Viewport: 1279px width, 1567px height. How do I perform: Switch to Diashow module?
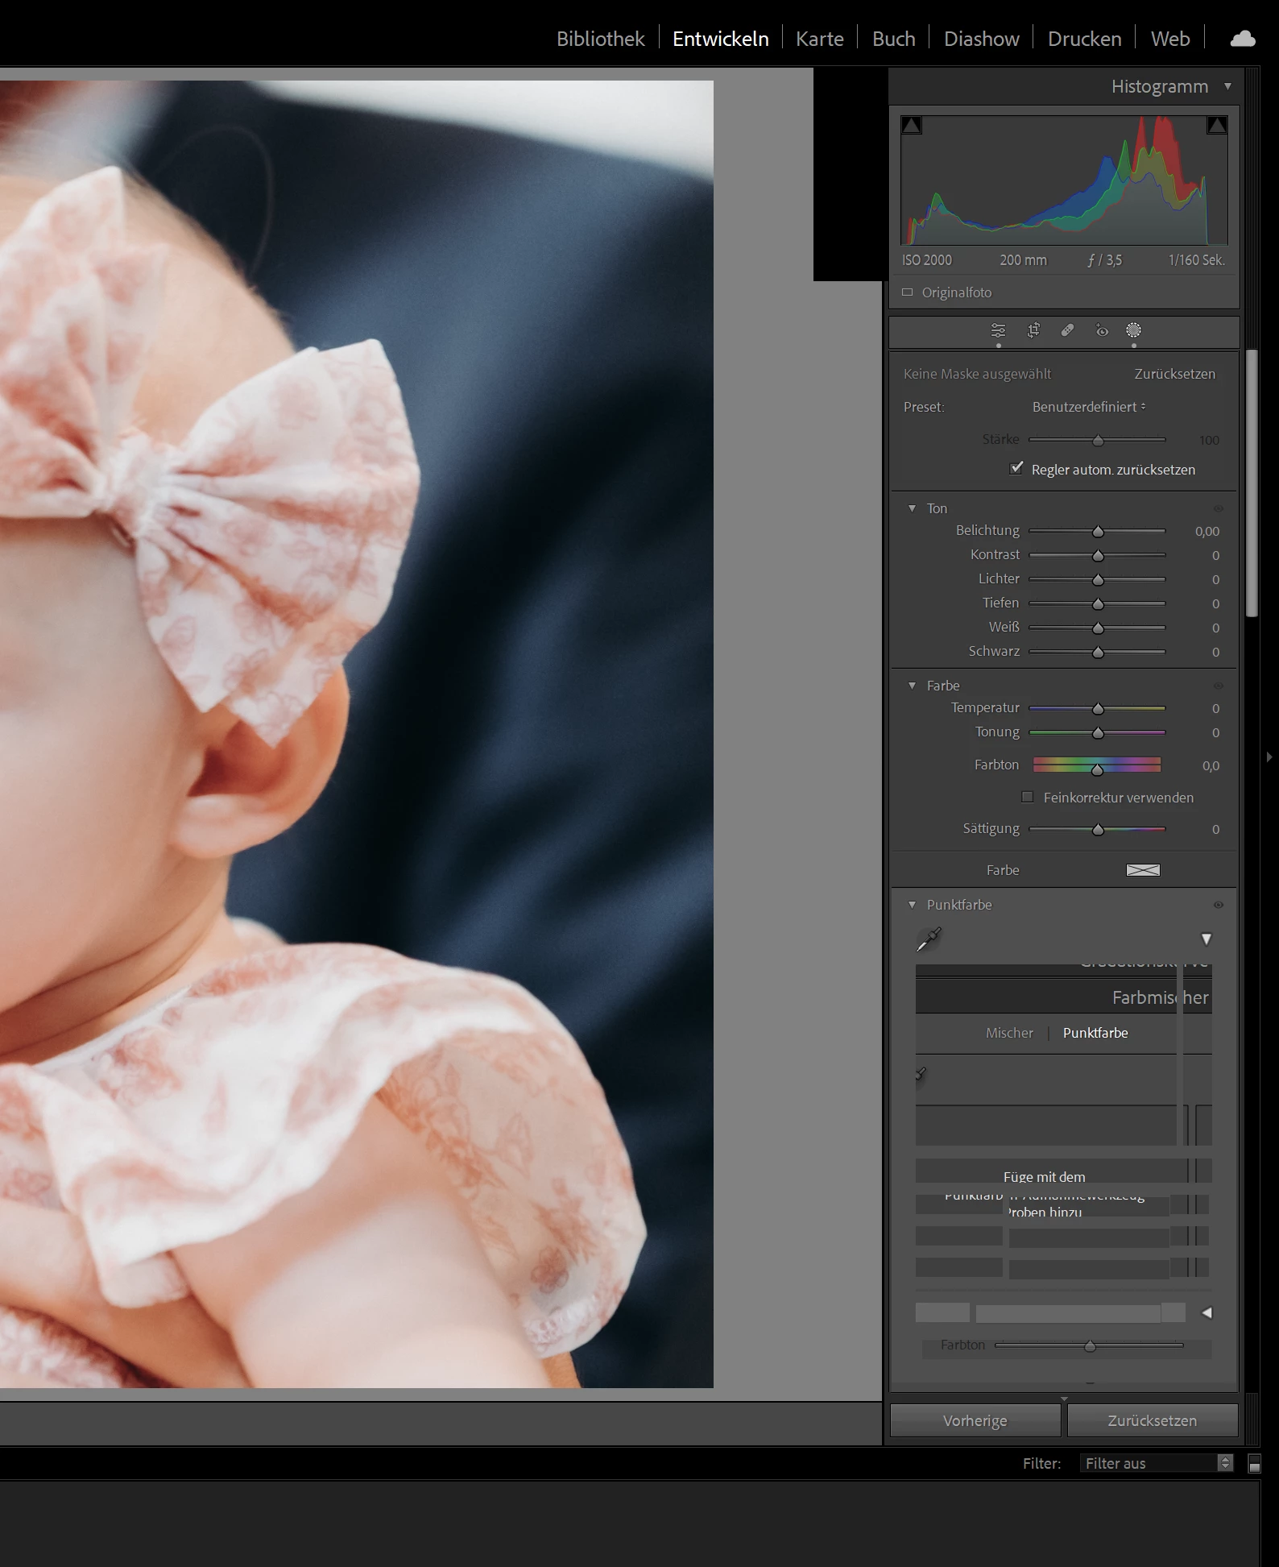pyautogui.click(x=981, y=39)
